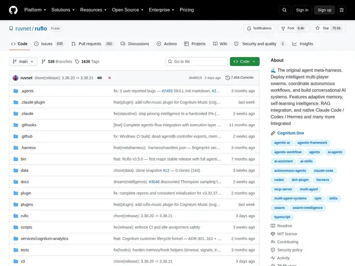This screenshot has width=355, height=266.
Task: Click branch icon beside 536 Branches
Action: tap(43, 62)
